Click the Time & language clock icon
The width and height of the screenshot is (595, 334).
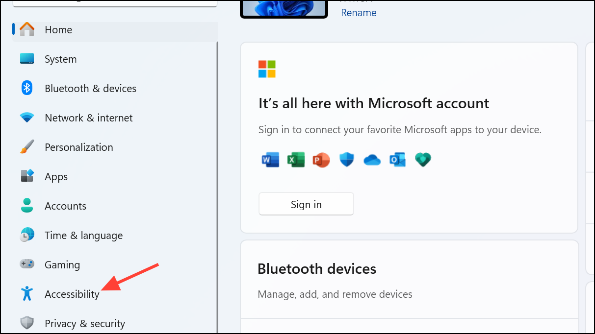click(27, 235)
